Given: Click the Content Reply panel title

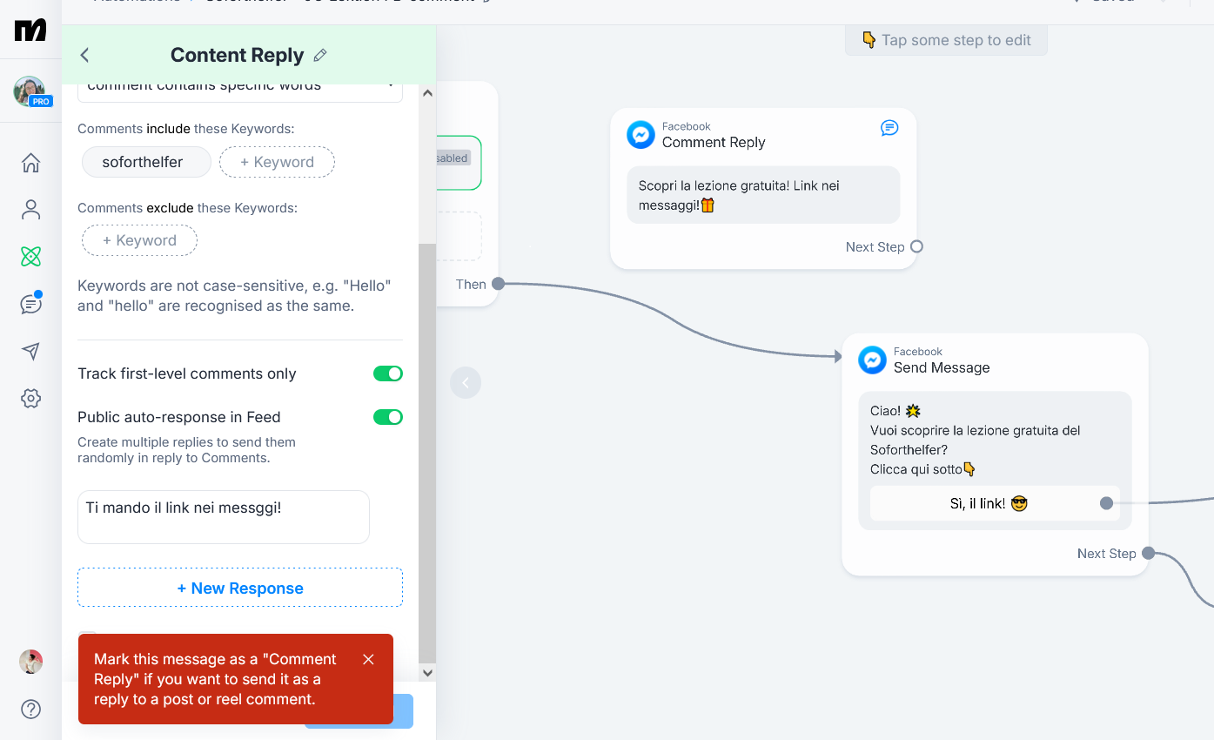Looking at the screenshot, I should [x=237, y=56].
